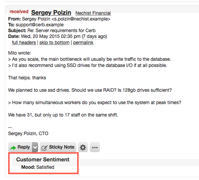Click the red 'received' status label

(x=19, y=12)
